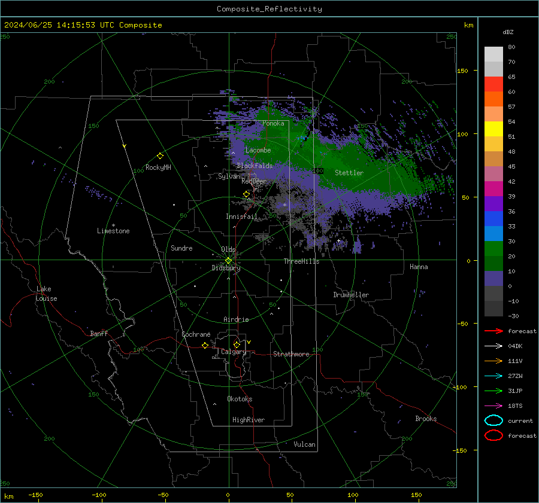The height and width of the screenshot is (503, 539).
Task: Click the Calgary city label
Action: pyautogui.click(x=234, y=352)
